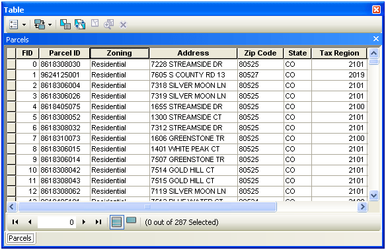The image size is (386, 250).
Task: Select row selector for FID 7
Action: (11, 138)
